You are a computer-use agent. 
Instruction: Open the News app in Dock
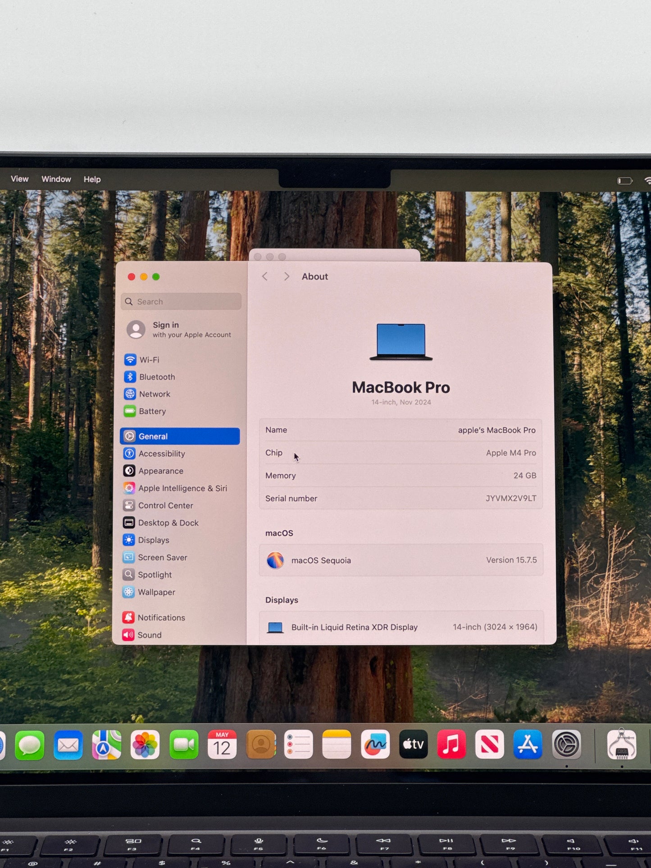(490, 745)
